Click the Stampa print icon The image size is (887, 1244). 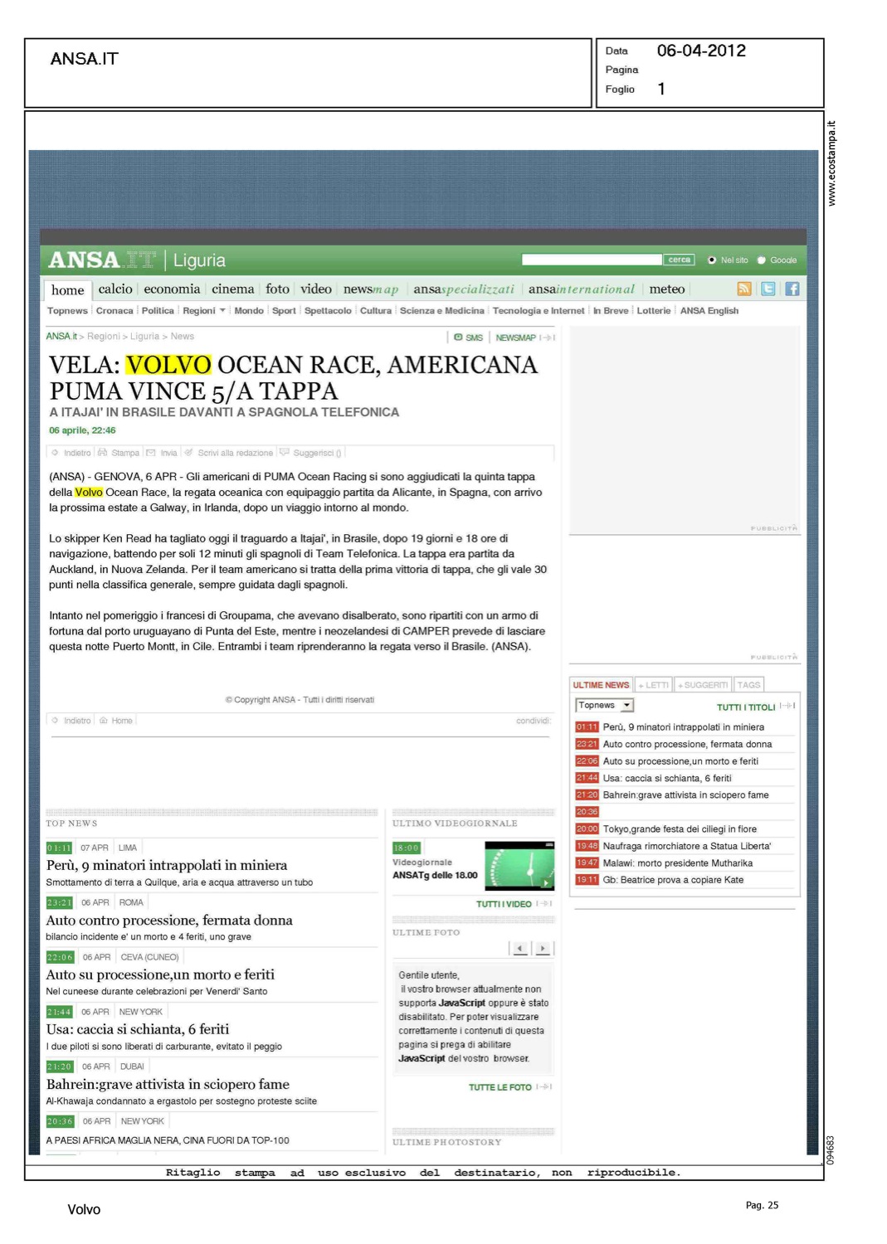(103, 453)
